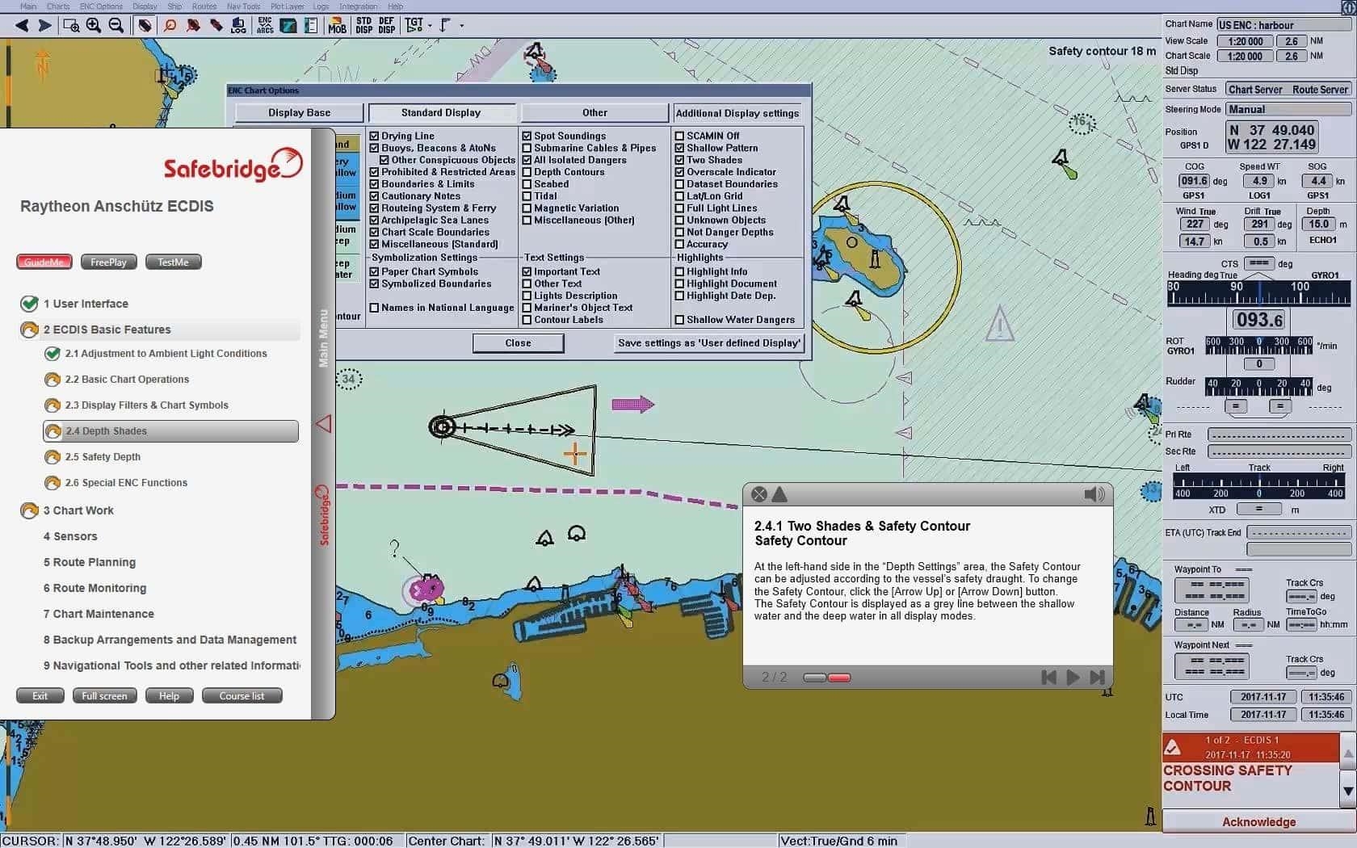
Task: Select the Zoom In tool on the toolbar
Action: [x=93, y=25]
